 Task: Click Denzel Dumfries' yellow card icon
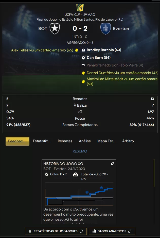pos(83,73)
